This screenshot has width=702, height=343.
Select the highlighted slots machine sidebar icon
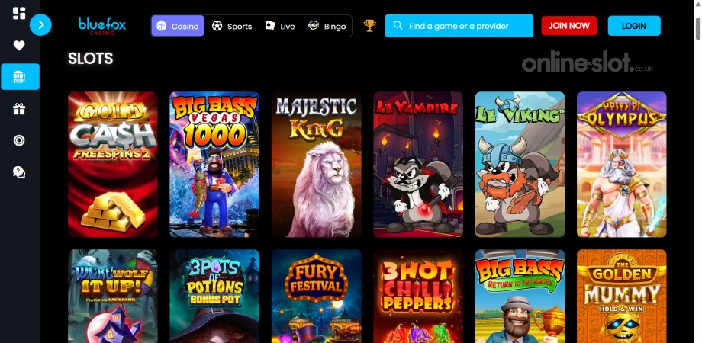[20, 76]
